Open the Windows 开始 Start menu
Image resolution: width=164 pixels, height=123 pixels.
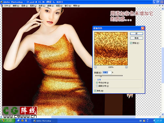point(8,121)
